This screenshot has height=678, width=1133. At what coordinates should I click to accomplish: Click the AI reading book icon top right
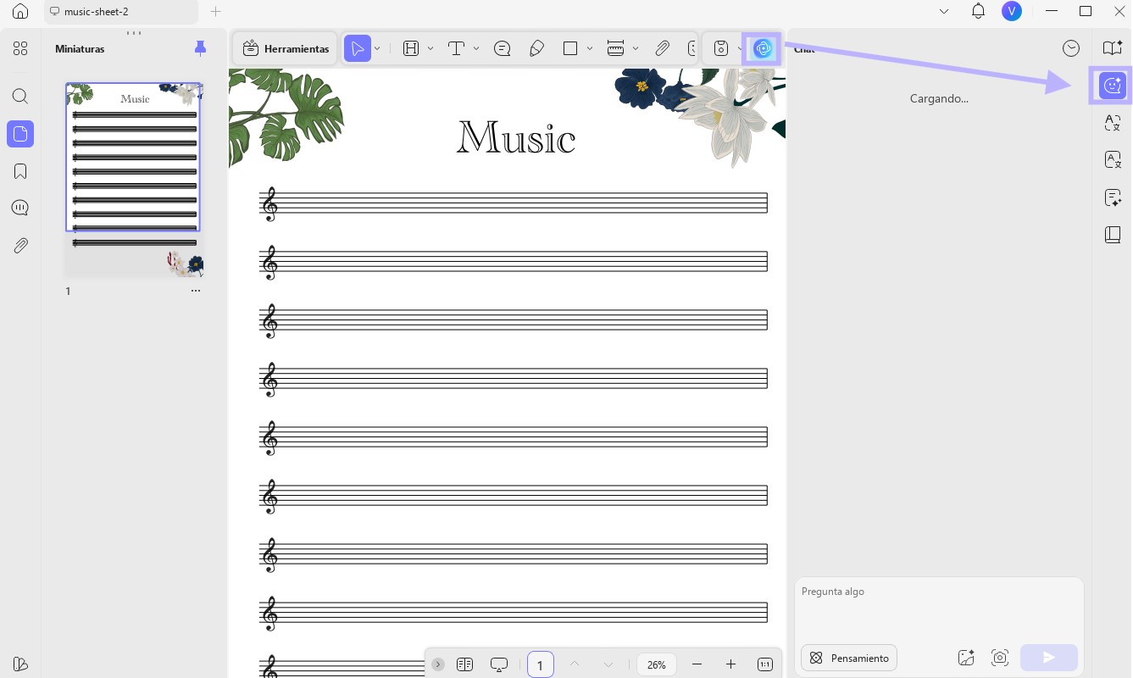coord(1113,47)
